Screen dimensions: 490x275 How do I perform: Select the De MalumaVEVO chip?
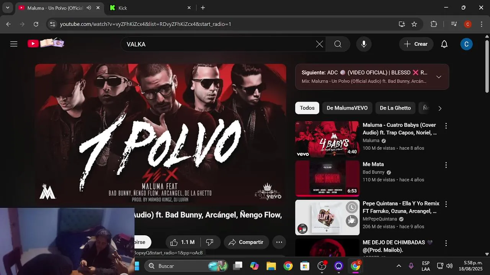coord(347,108)
